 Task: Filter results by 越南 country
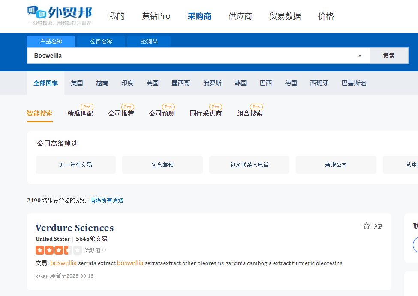click(102, 83)
